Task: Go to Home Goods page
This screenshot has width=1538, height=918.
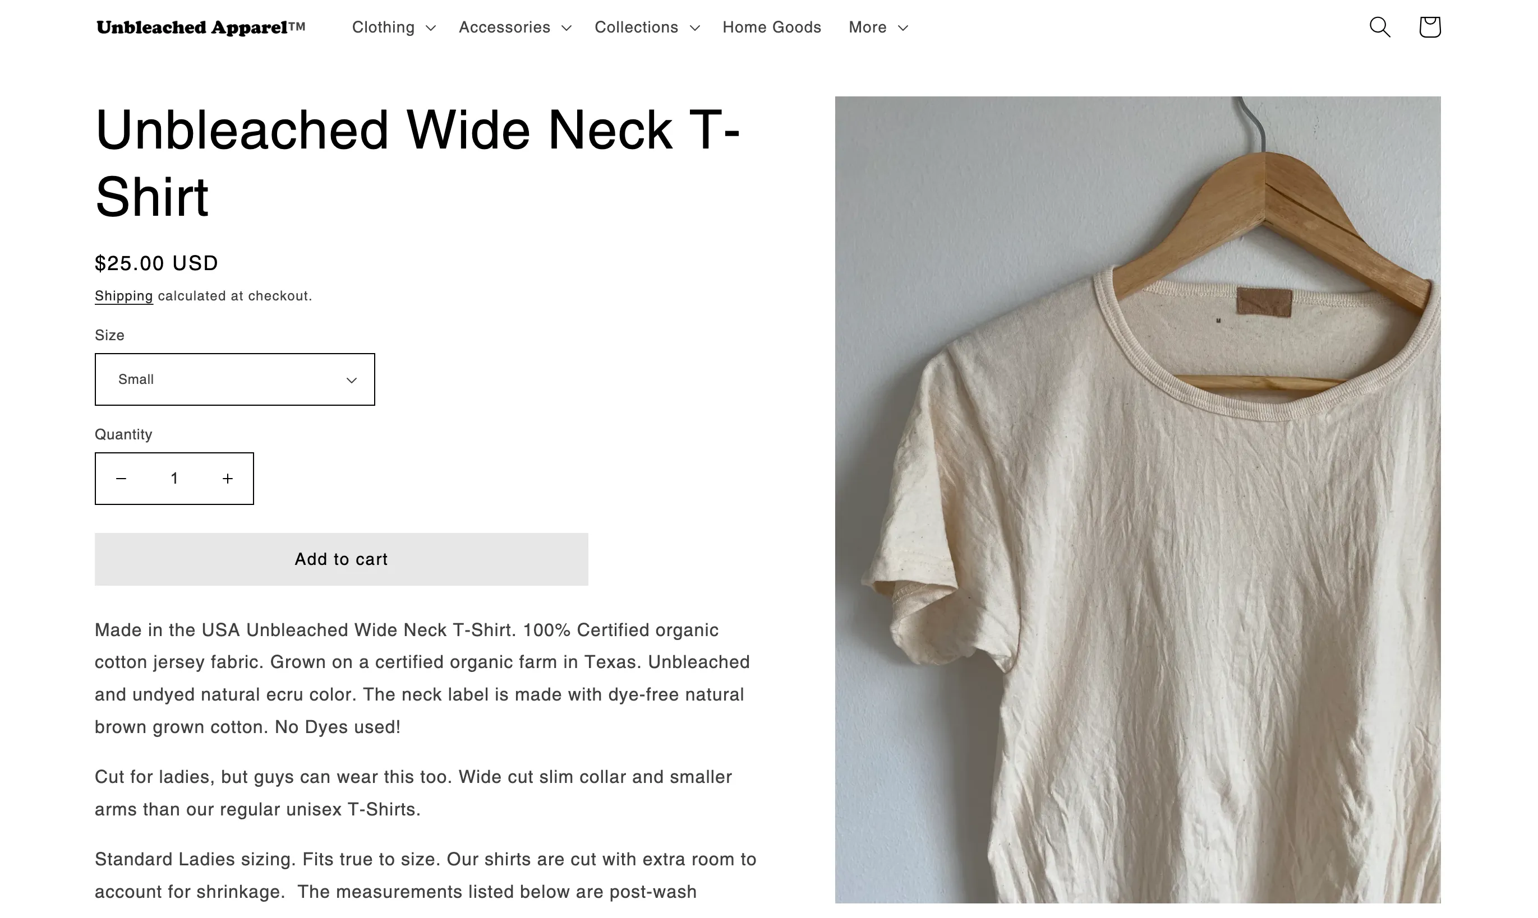Action: (x=772, y=27)
